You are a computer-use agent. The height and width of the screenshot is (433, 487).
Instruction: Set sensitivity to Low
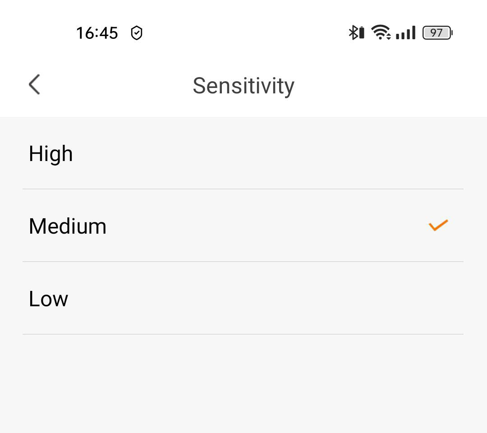49,299
